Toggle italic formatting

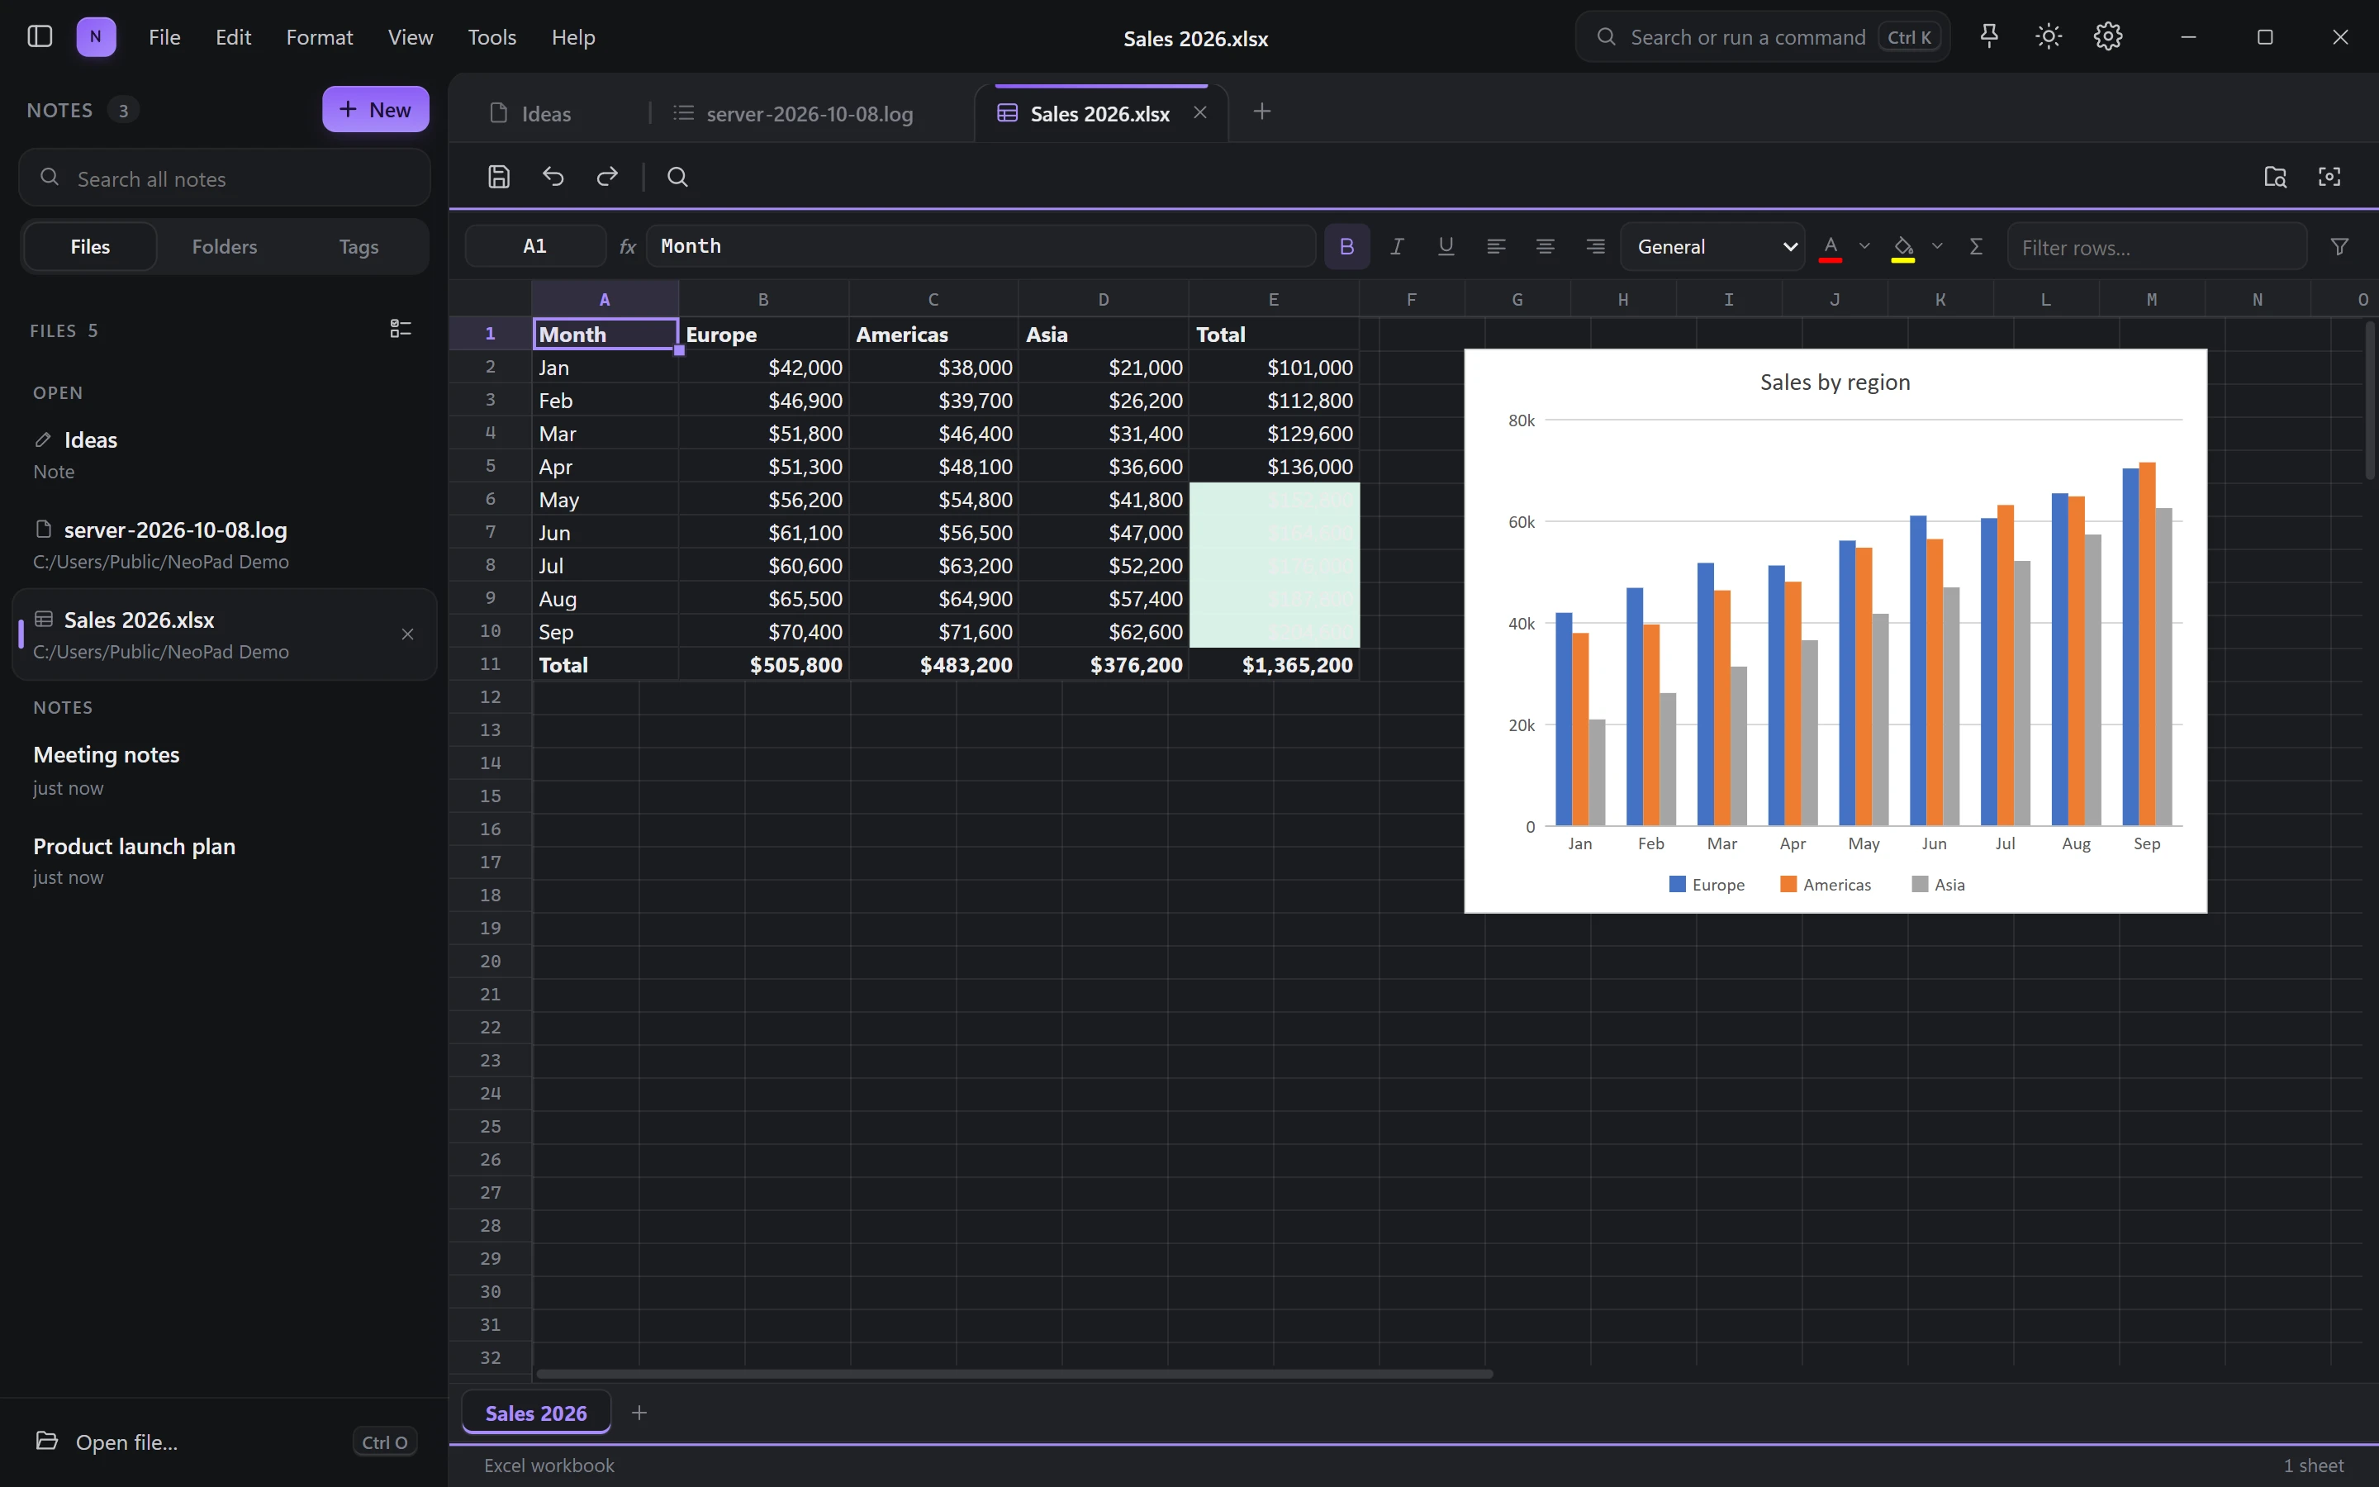(x=1396, y=246)
